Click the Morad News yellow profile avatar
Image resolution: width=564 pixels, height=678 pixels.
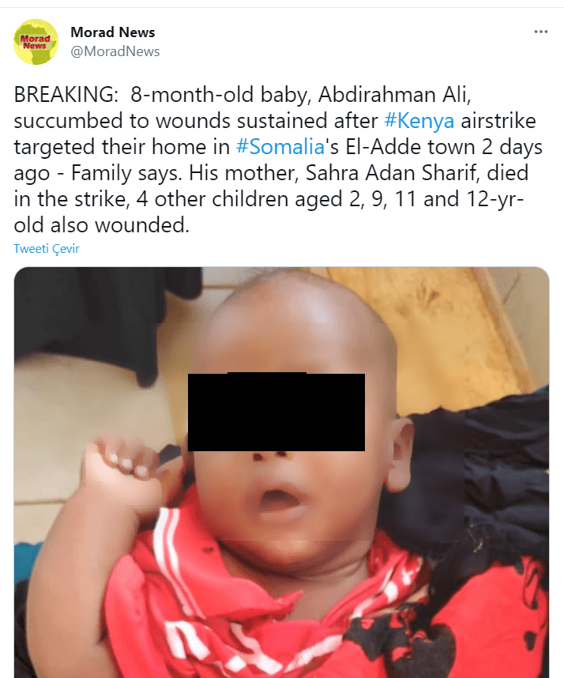pos(36,42)
